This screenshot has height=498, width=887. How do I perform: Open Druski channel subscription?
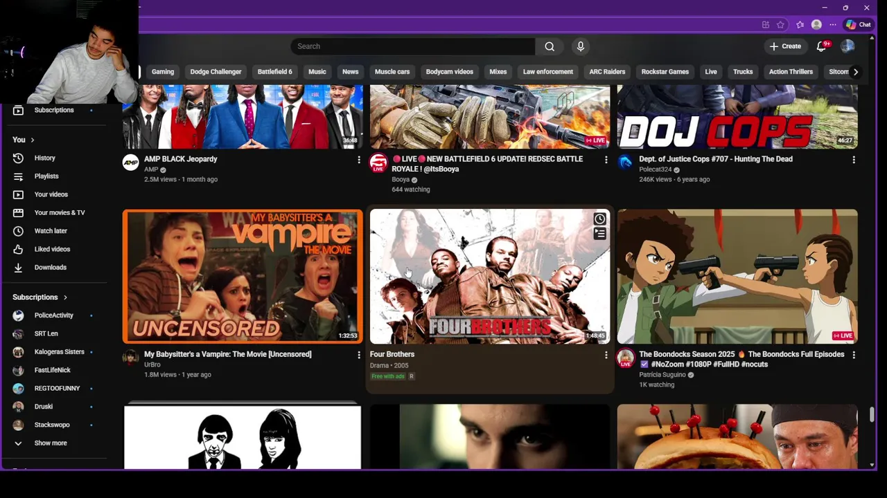[x=44, y=407]
